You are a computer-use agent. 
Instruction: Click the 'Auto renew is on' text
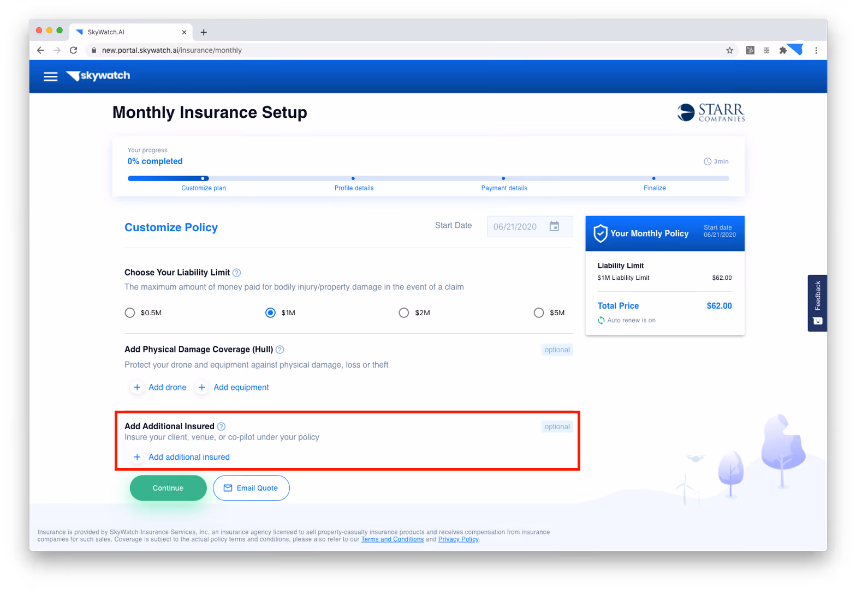[x=631, y=320]
